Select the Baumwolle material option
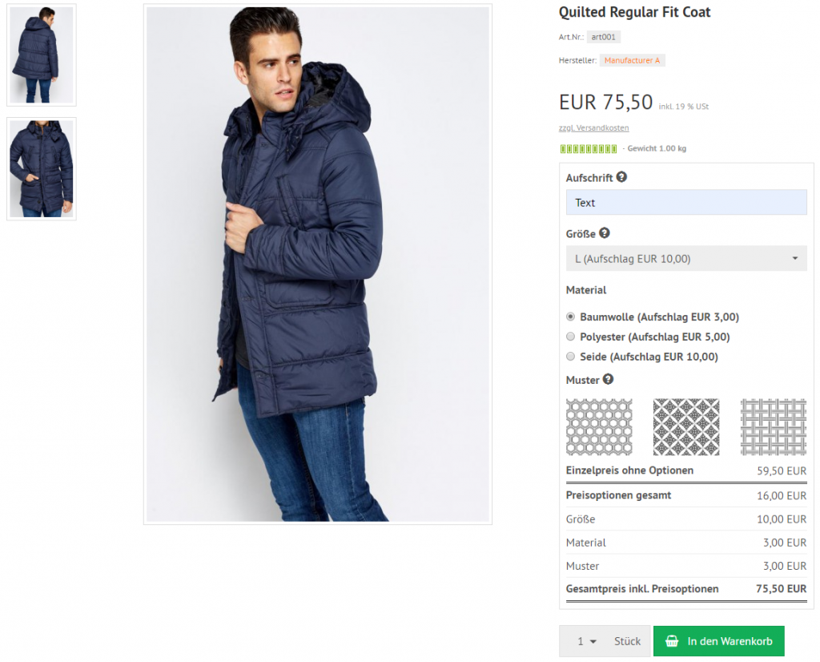Screen dimensions: 820x662 571,317
